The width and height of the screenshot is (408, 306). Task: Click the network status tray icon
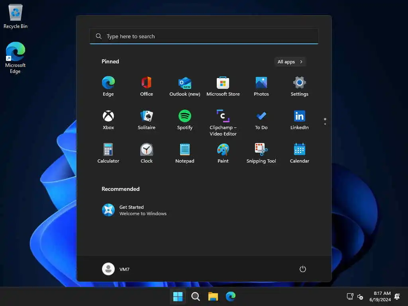pyautogui.click(x=350, y=296)
